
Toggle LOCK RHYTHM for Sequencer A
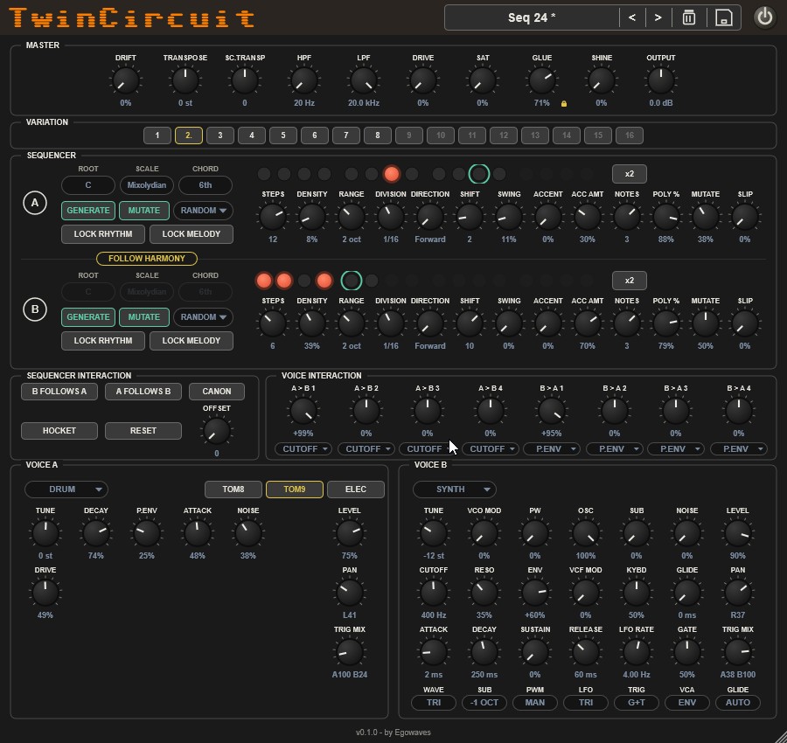point(103,233)
